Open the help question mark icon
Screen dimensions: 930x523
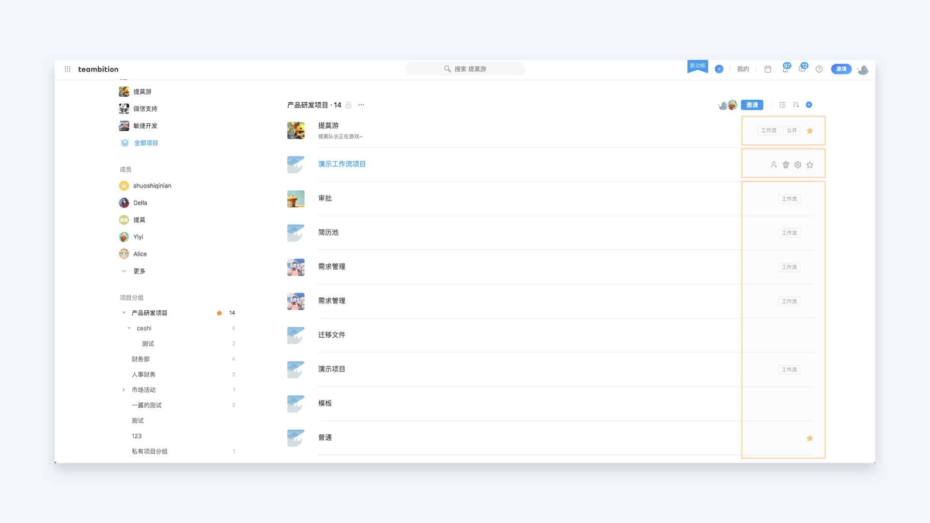(x=819, y=69)
